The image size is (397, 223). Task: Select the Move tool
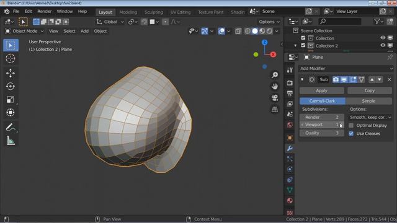click(x=11, y=73)
